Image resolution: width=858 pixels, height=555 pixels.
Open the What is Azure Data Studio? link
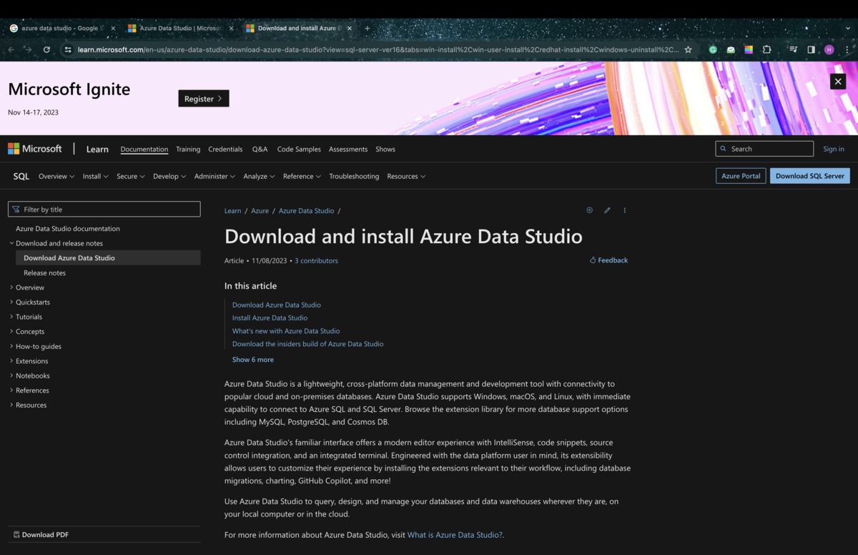click(454, 534)
